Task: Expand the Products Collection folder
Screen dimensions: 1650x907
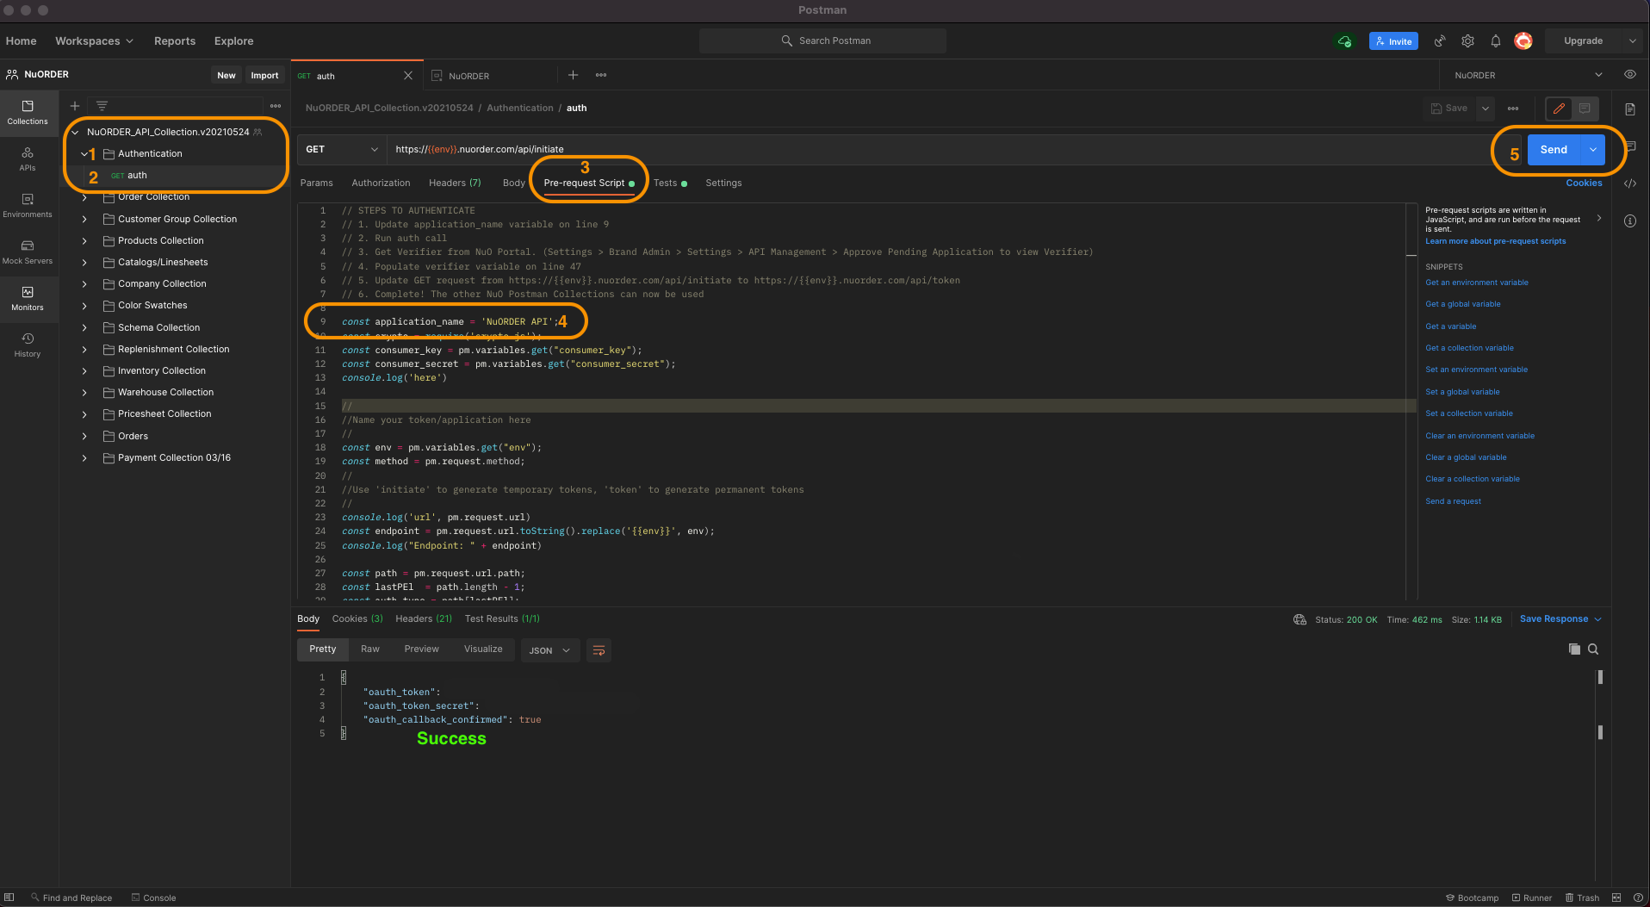Action: click(84, 241)
